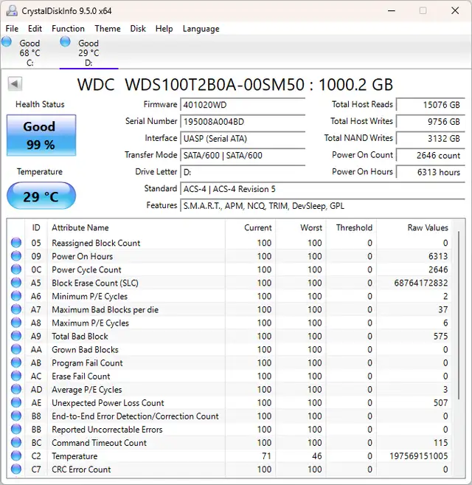Image resolution: width=472 pixels, height=485 pixels.
Task: Click status orb for Block Erase Count (SLC)
Action: tap(16, 283)
